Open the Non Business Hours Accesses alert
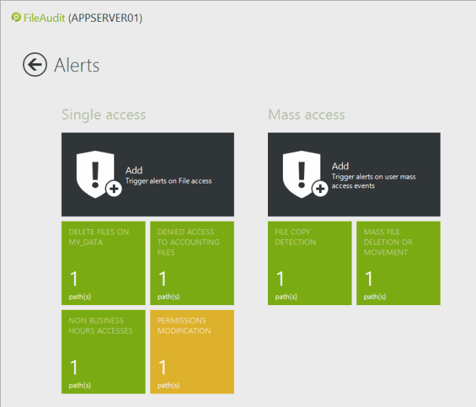The height and width of the screenshot is (407, 476). click(x=103, y=351)
